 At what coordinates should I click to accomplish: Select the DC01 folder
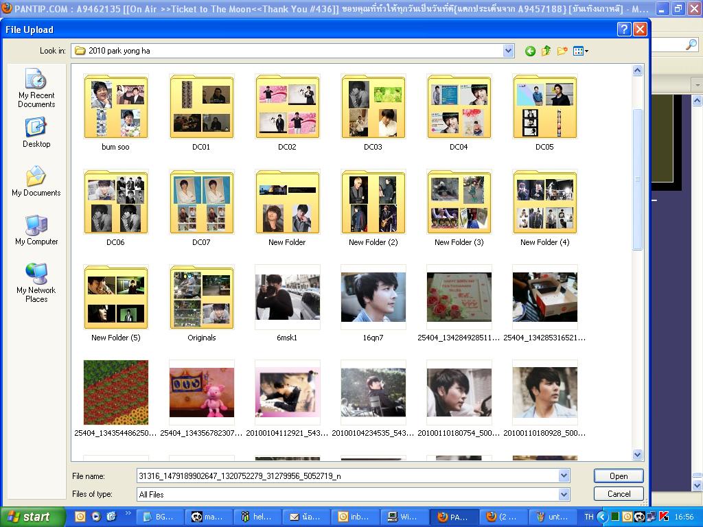coord(201,113)
